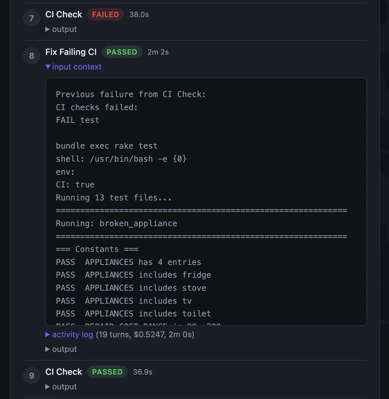The height and width of the screenshot is (399, 389).
Task: Click the step 7 number circle
Action: [31, 18]
